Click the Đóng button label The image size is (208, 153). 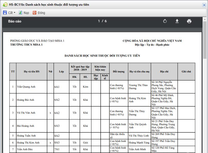click(41, 13)
